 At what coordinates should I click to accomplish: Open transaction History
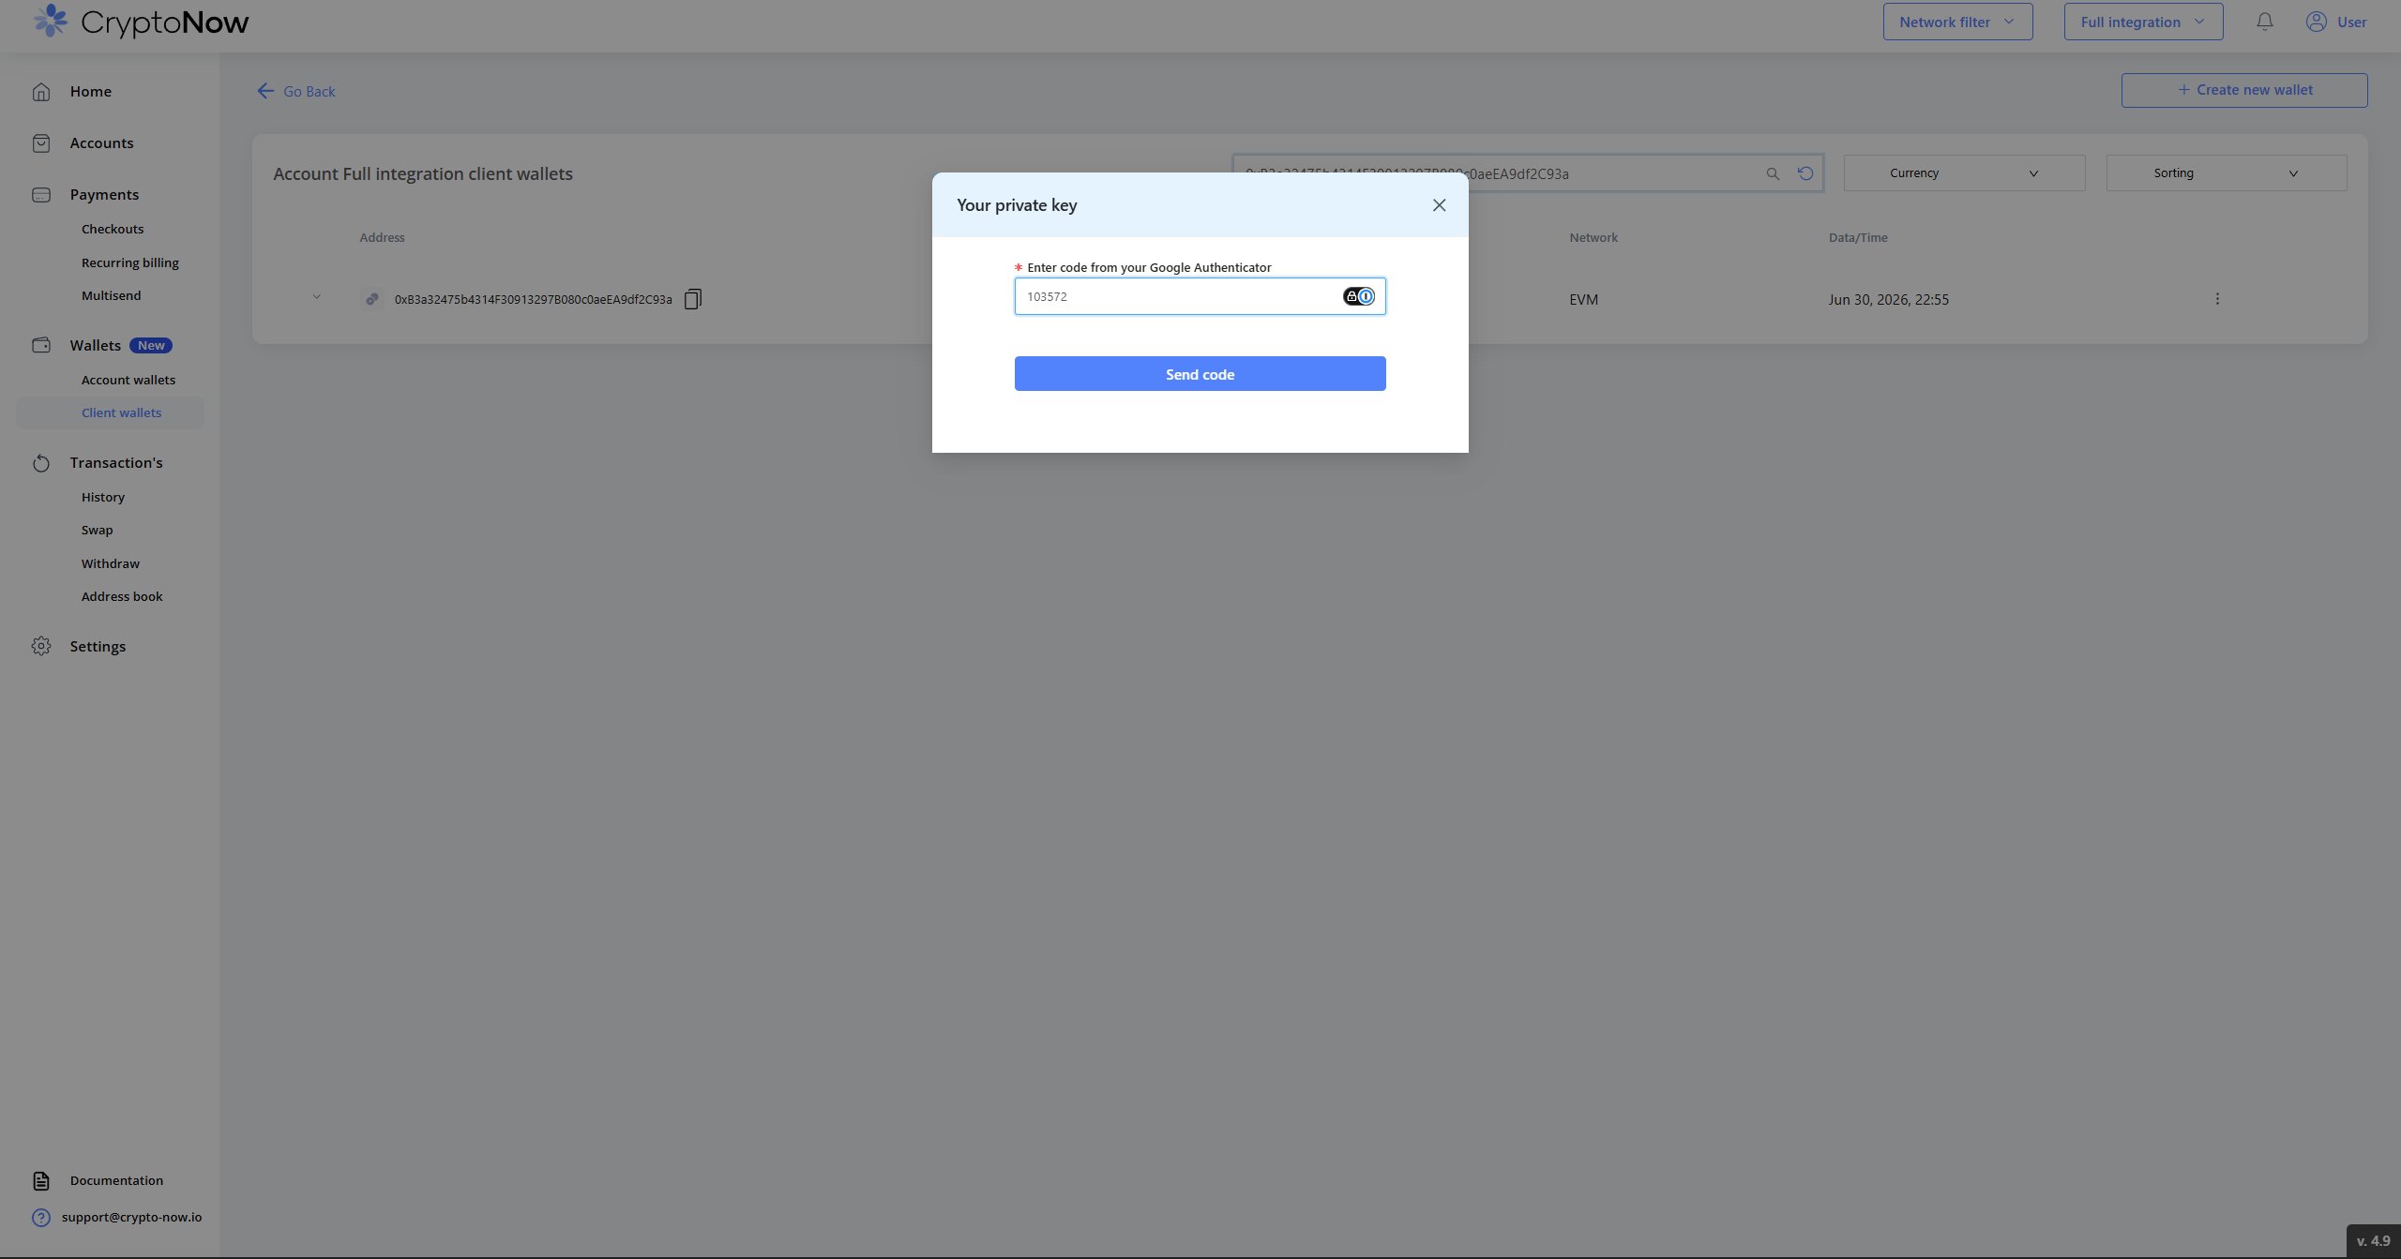point(103,497)
